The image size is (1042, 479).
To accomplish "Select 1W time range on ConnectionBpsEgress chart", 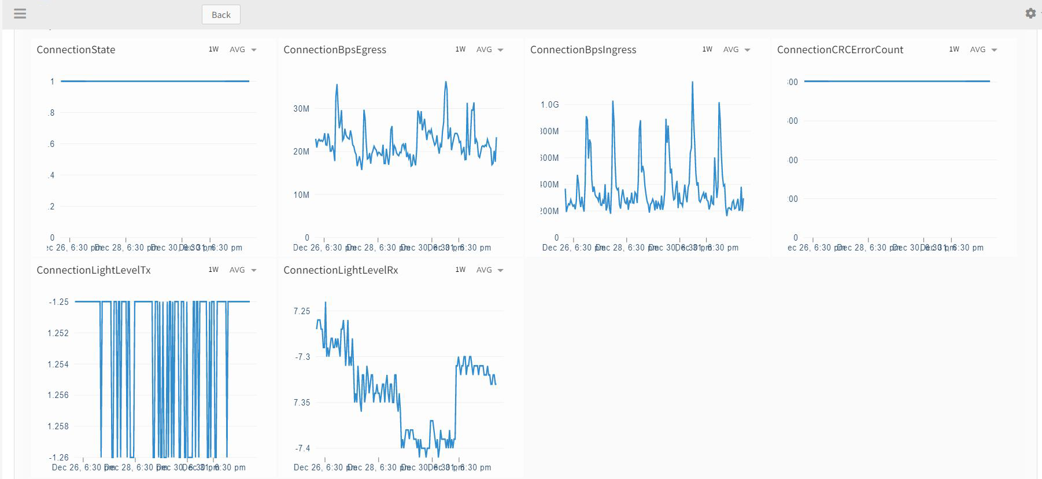I will click(460, 50).
